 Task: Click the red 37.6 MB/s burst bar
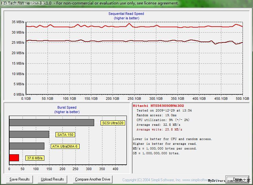[14, 158]
